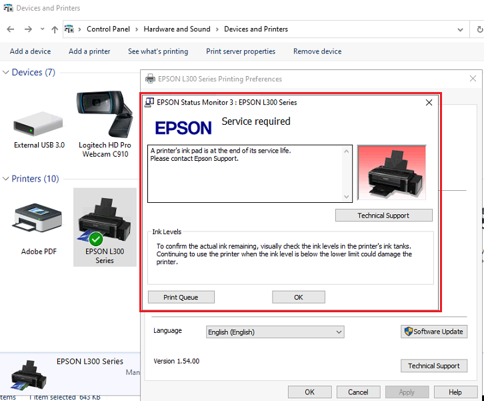This screenshot has height=401, width=484.
Task: Click Technical Support in Printing Preferences
Action: (x=434, y=366)
